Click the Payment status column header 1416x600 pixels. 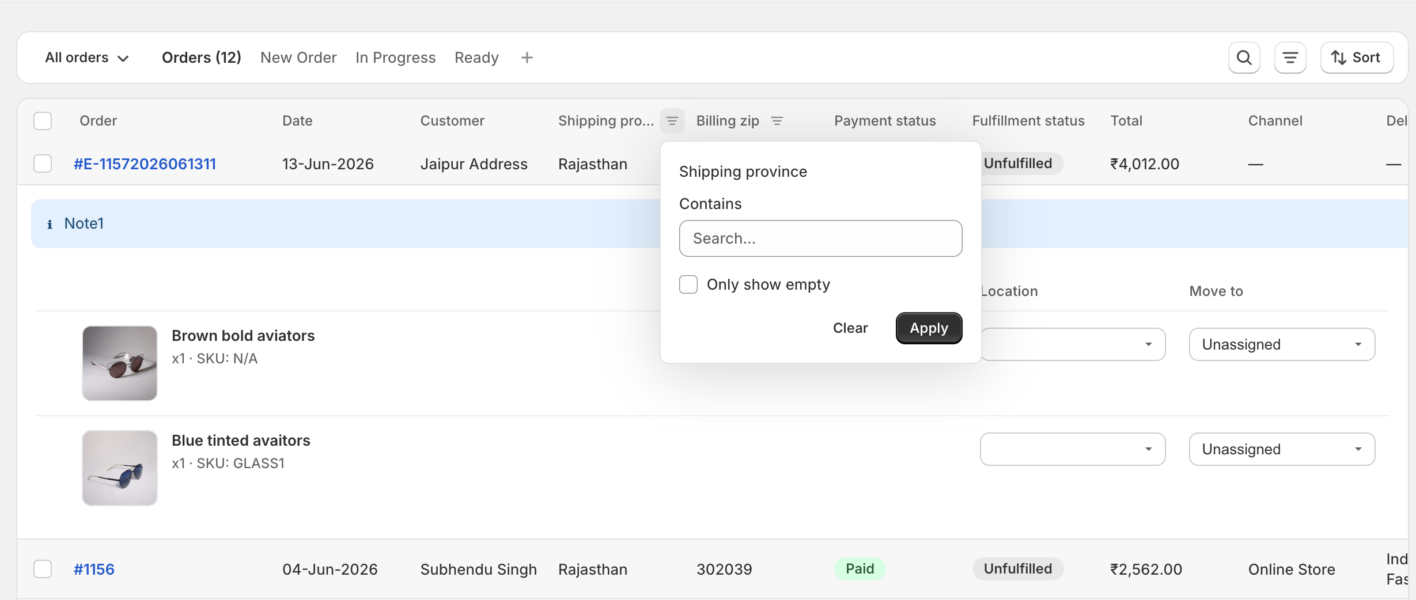(885, 121)
